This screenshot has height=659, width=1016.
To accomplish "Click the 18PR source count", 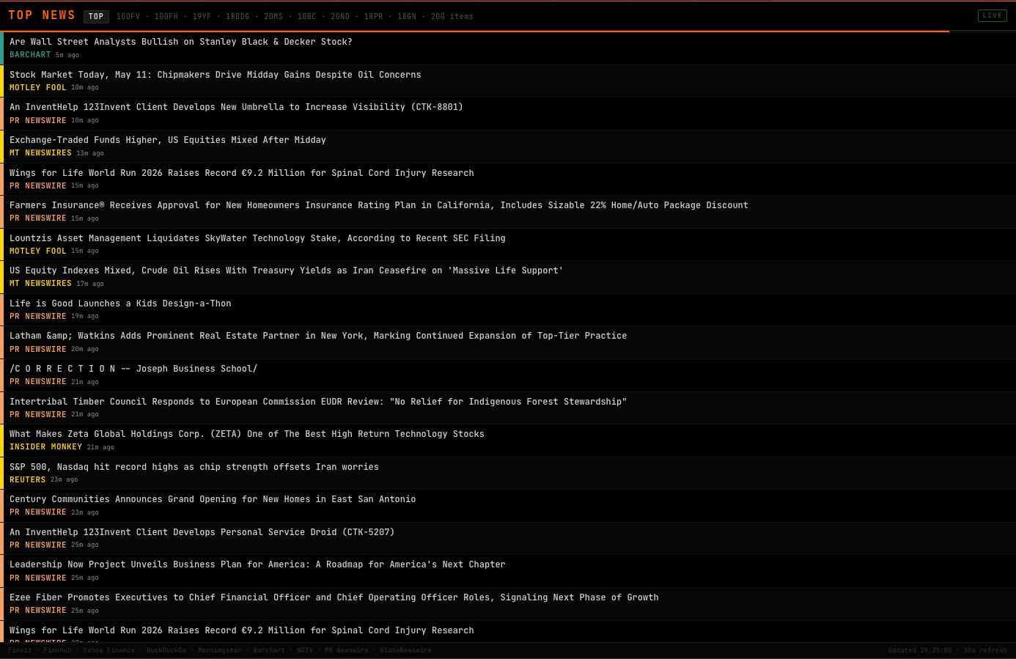I will pyautogui.click(x=374, y=16).
